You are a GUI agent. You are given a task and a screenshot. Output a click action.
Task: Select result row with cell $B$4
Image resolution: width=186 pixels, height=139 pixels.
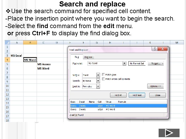[119, 106]
